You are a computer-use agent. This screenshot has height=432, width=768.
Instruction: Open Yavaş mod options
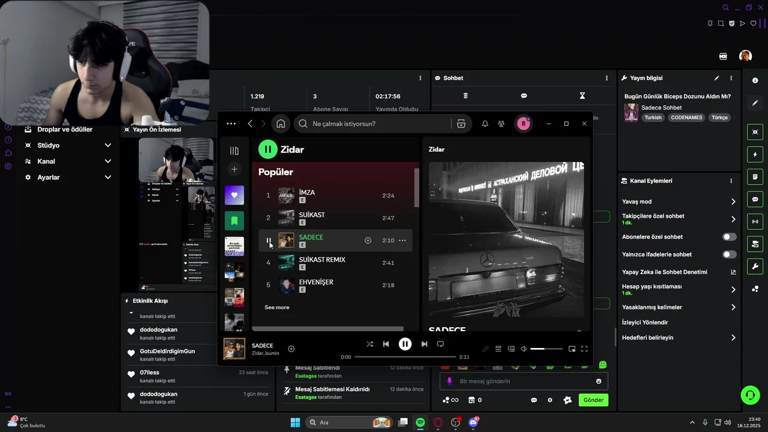733,202
